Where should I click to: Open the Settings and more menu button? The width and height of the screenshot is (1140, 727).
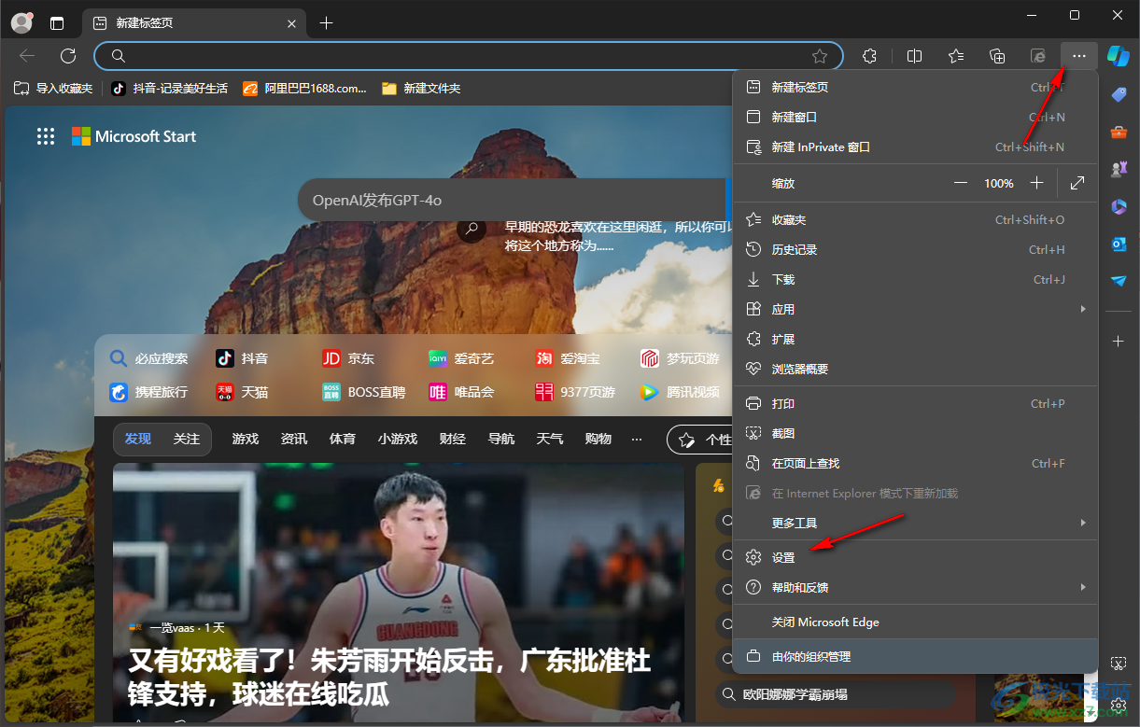[1078, 56]
